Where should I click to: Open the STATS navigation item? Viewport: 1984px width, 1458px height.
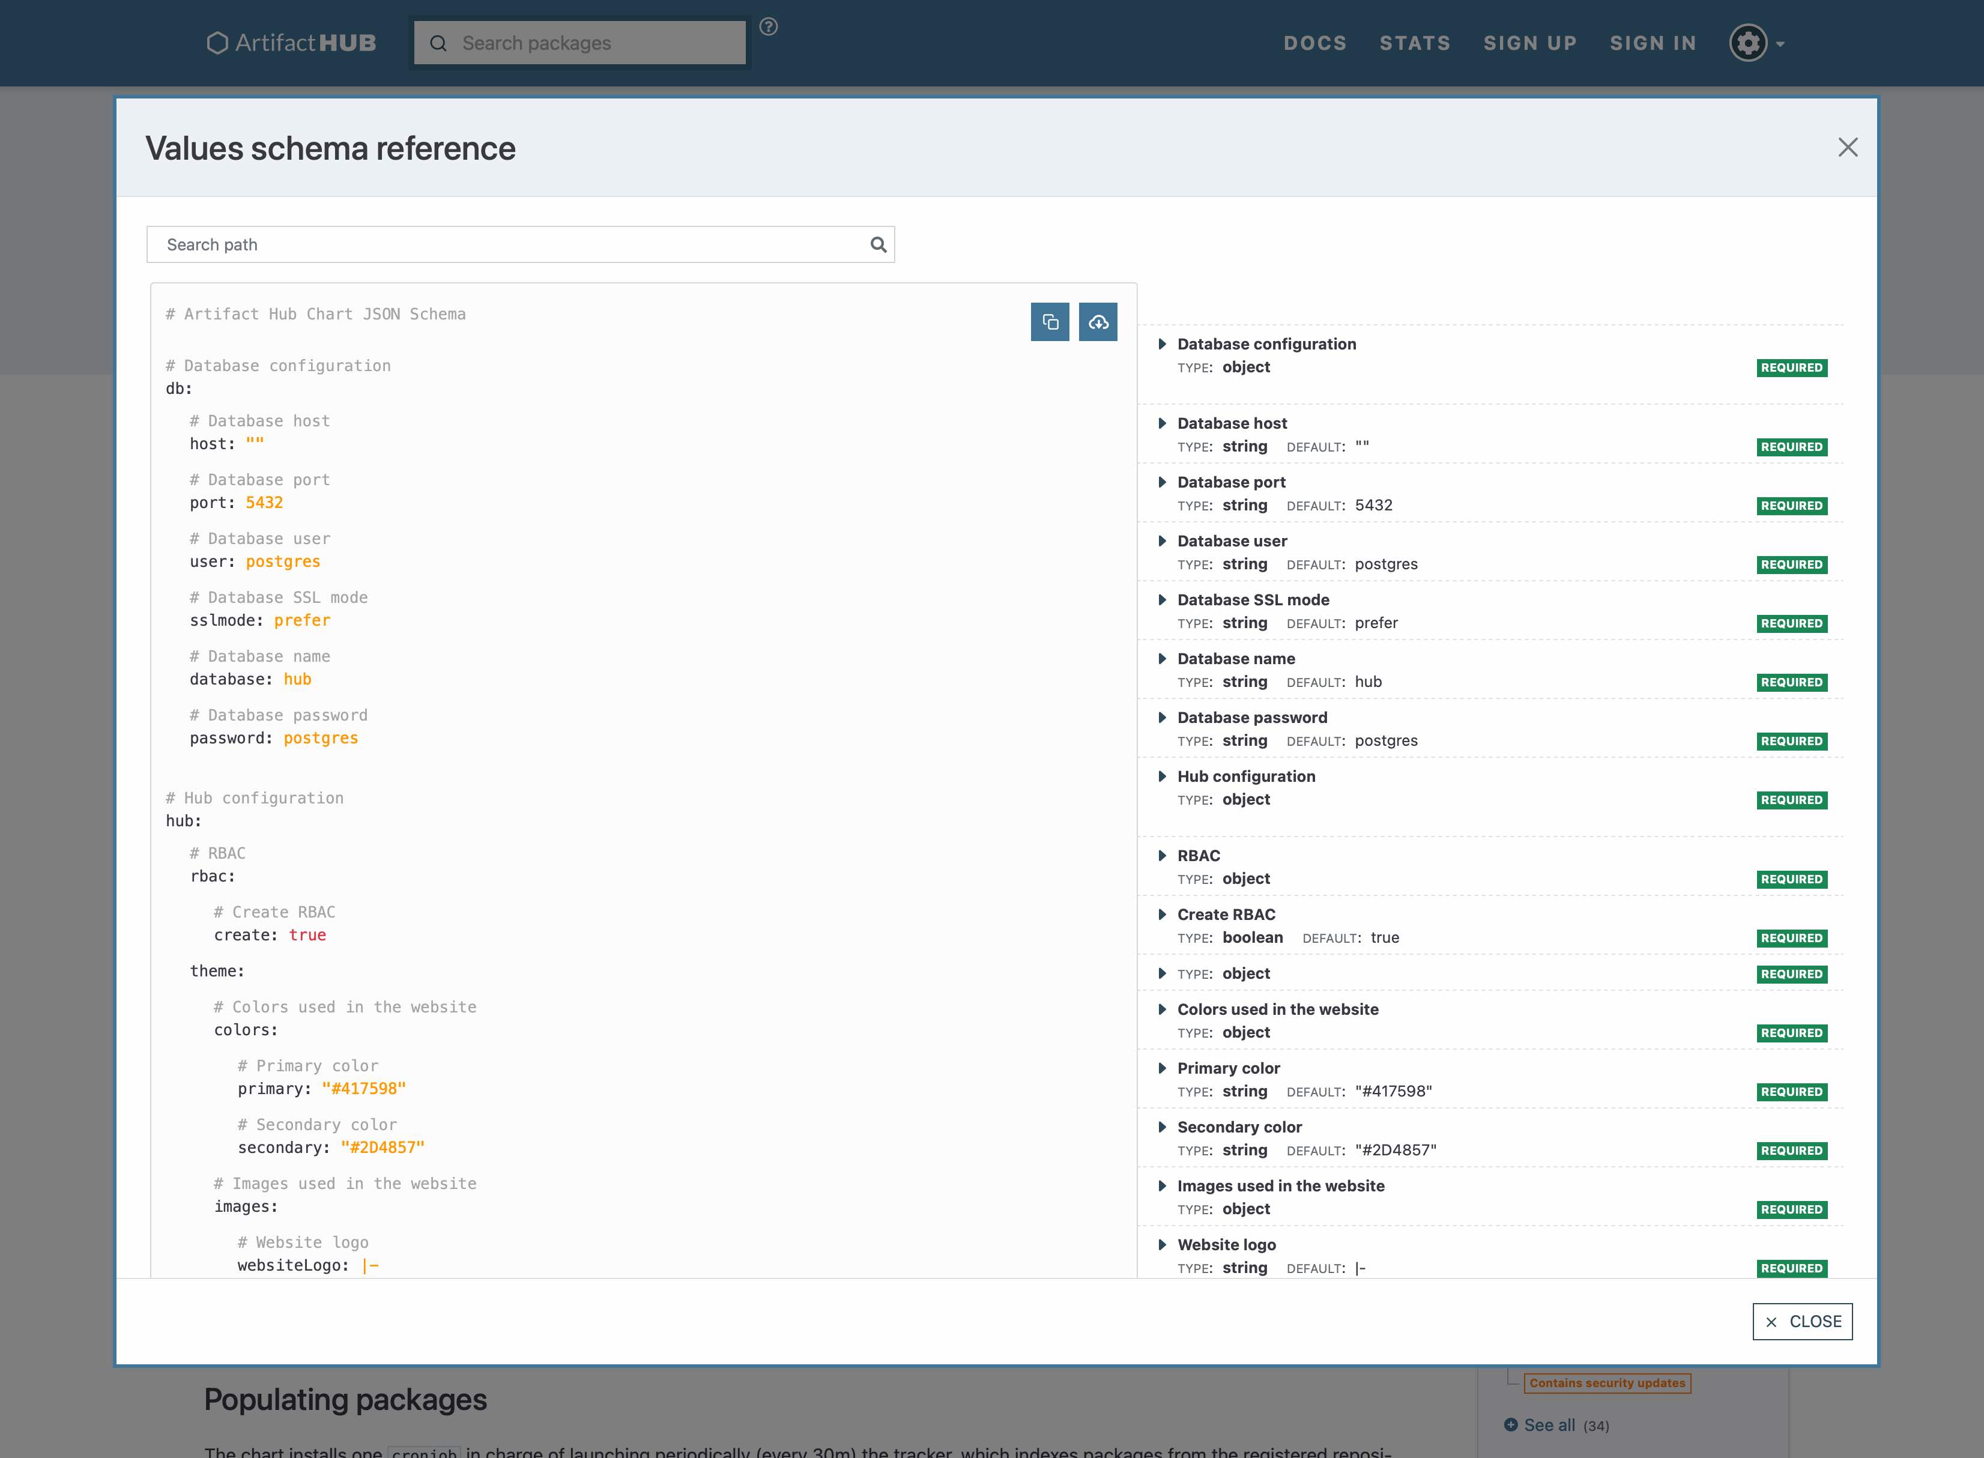[x=1415, y=43]
